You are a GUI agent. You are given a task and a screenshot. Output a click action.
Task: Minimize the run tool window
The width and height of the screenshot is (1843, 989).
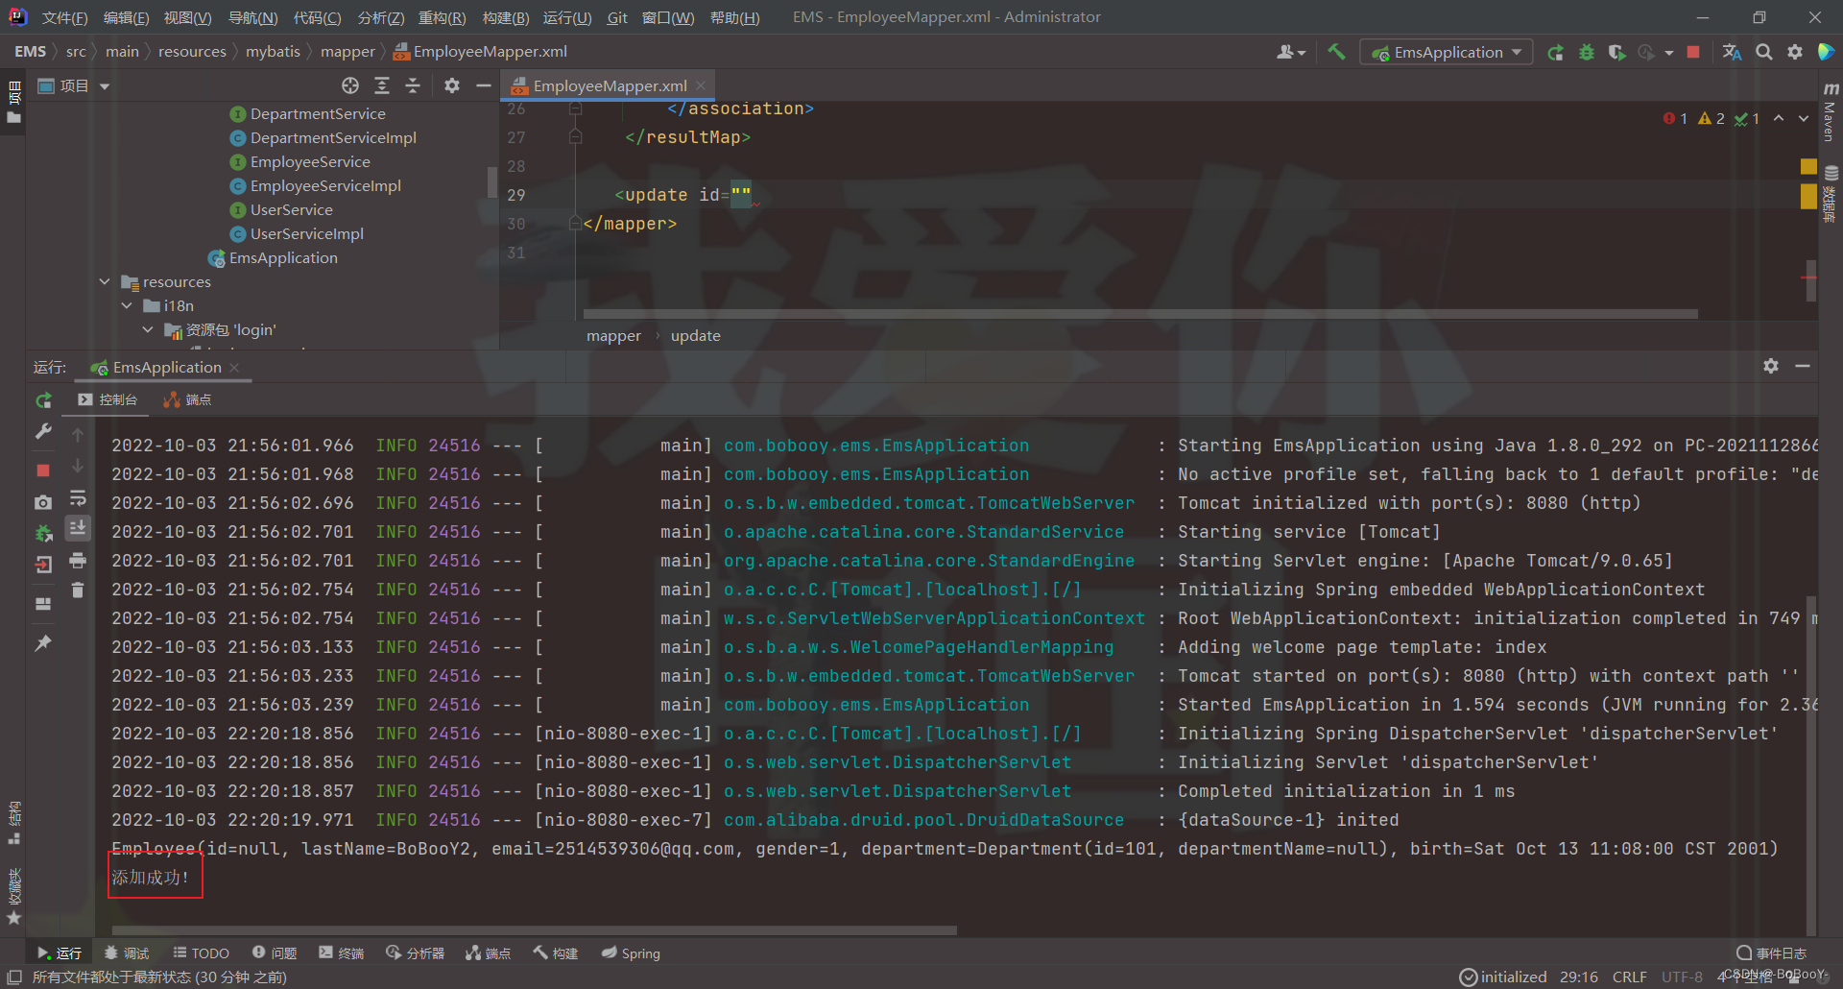[1803, 366]
